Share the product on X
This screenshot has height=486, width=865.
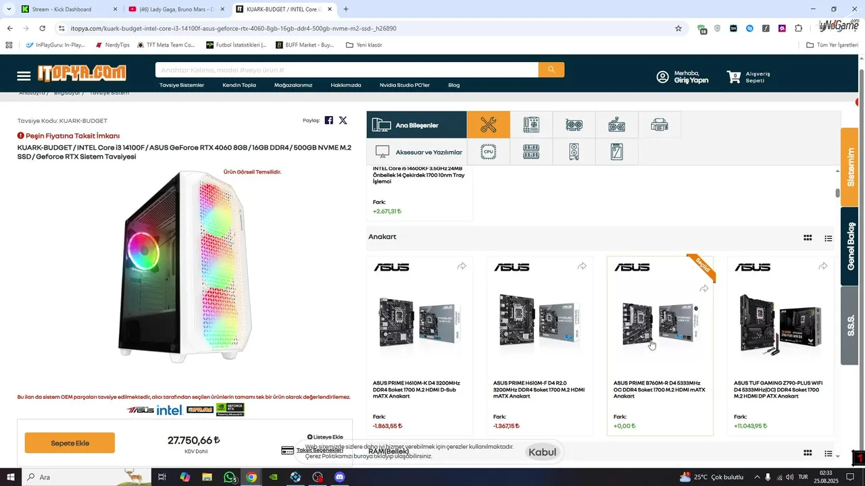[x=343, y=120]
